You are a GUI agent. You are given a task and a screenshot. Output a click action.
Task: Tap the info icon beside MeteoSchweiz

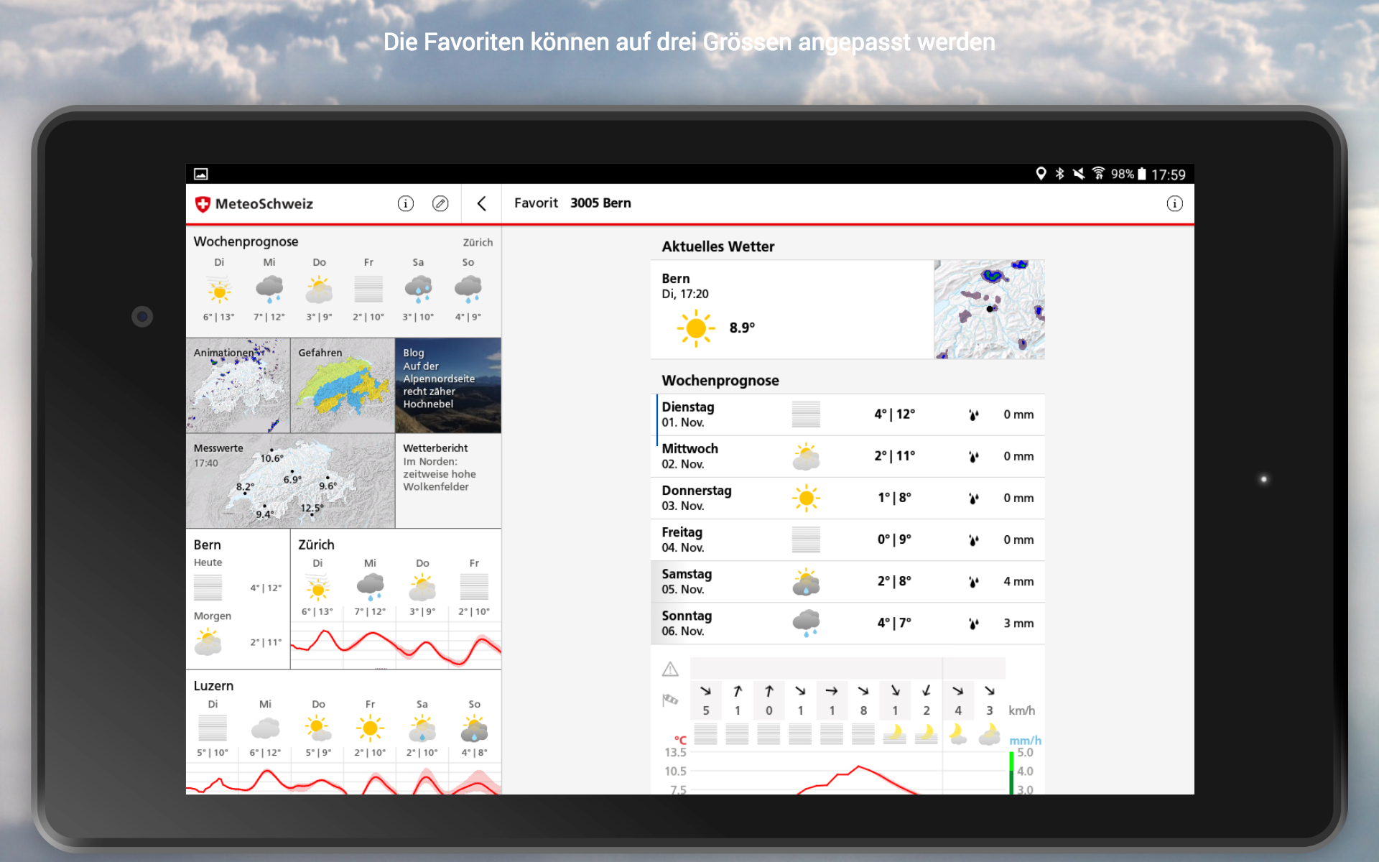(x=405, y=204)
